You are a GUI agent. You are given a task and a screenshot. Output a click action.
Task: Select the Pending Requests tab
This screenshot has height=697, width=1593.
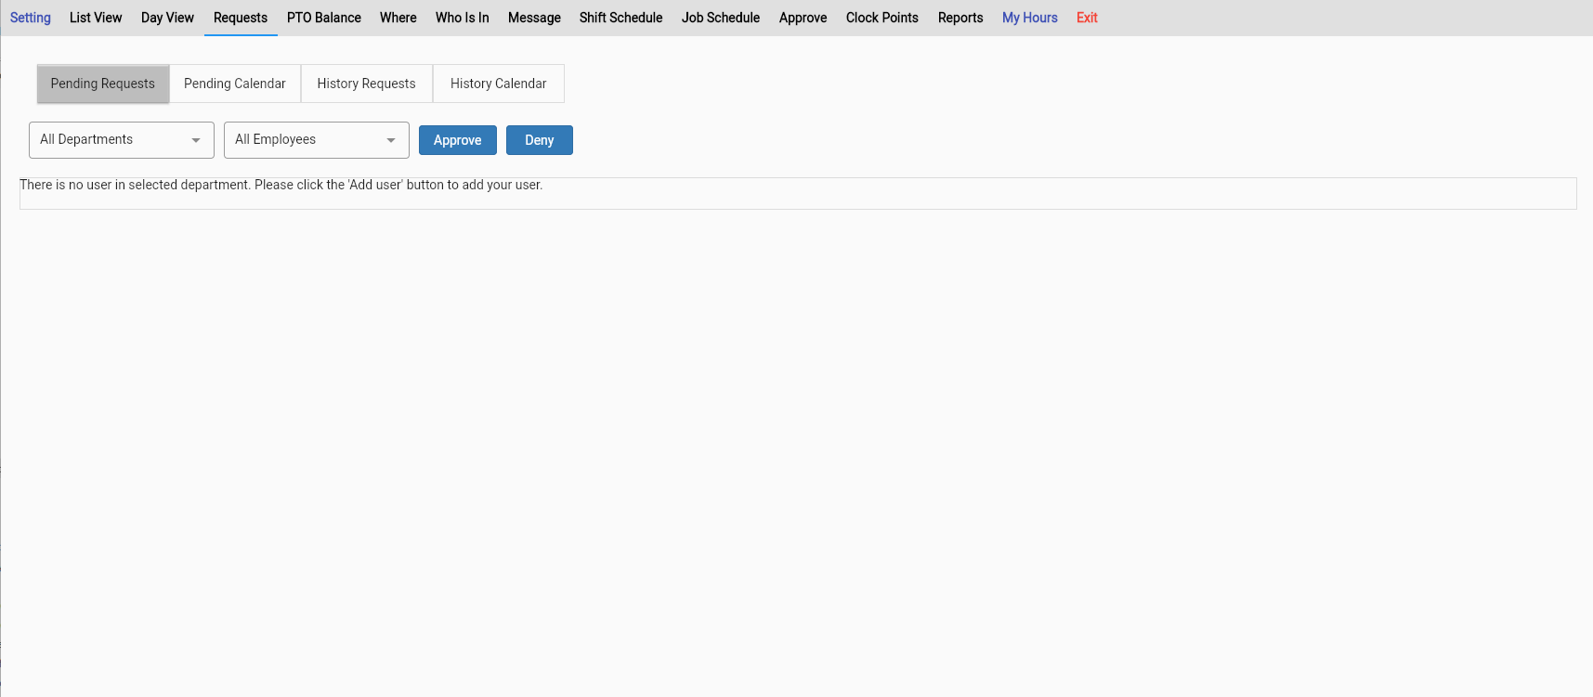click(x=103, y=84)
